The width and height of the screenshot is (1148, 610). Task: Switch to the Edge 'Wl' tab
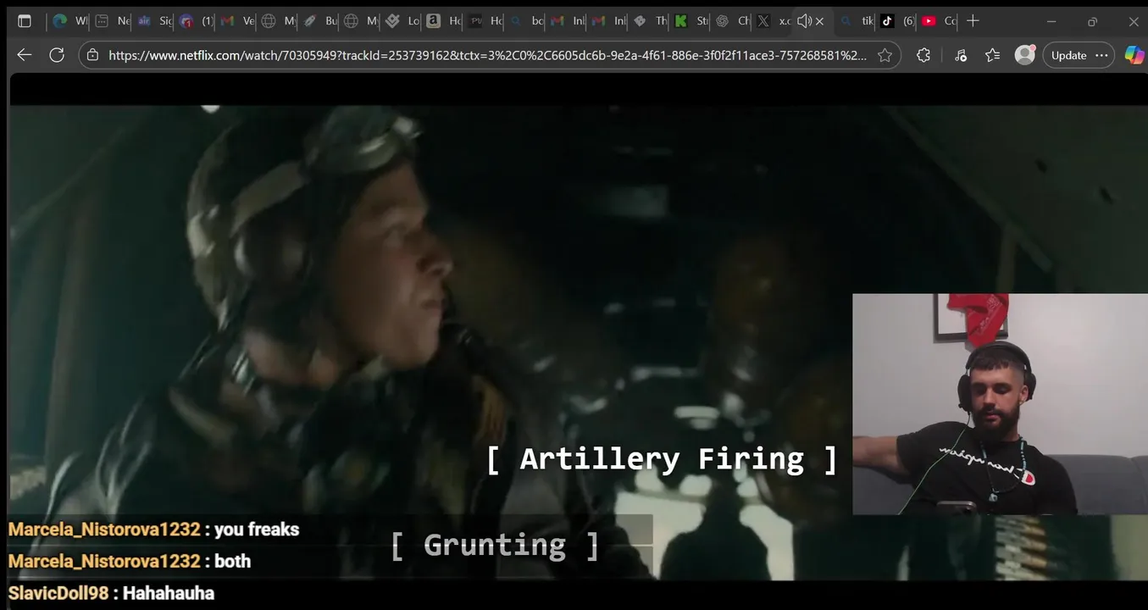coord(69,21)
